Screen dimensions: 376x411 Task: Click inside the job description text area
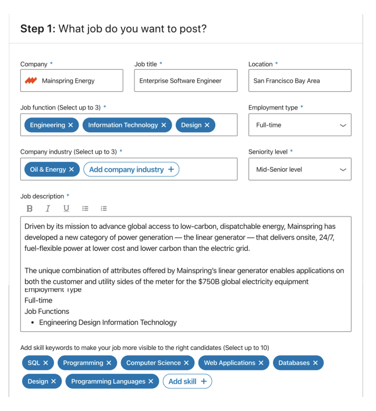coord(186,274)
